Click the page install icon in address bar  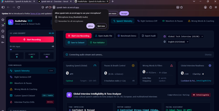tap(178, 7)
